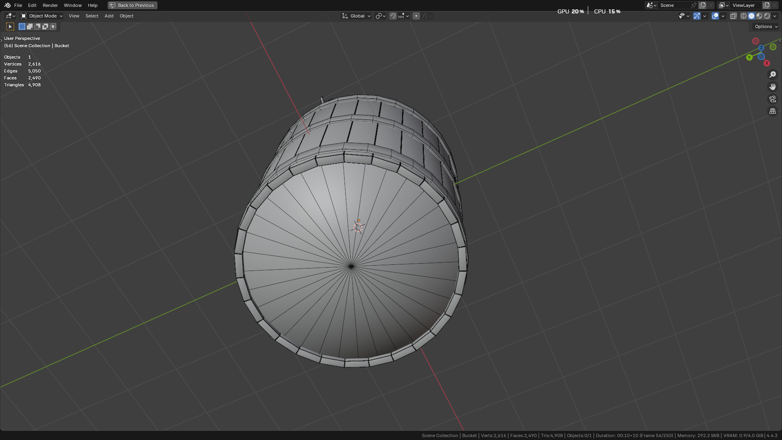Image resolution: width=782 pixels, height=440 pixels.
Task: Toggle snapping magnet icon
Action: 393,16
